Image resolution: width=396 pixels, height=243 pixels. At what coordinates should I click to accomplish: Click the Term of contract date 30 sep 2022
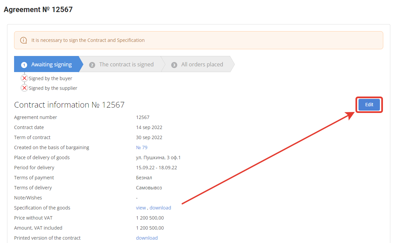click(149, 137)
